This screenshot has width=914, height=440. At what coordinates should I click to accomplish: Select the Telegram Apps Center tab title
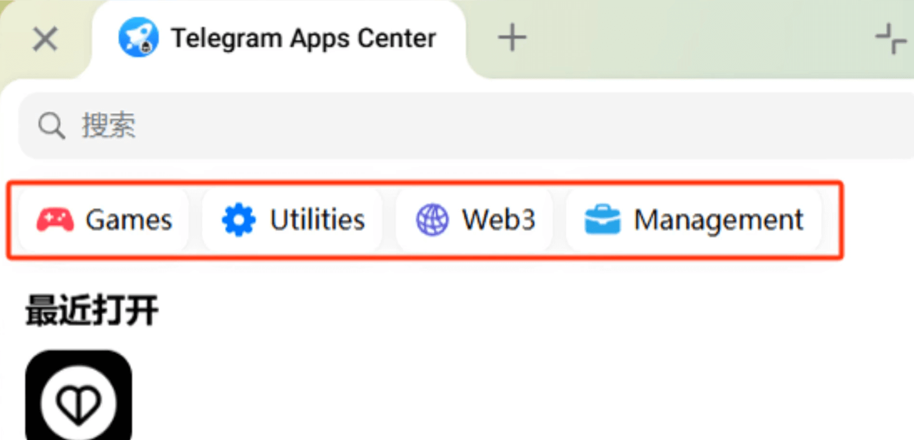click(x=303, y=39)
